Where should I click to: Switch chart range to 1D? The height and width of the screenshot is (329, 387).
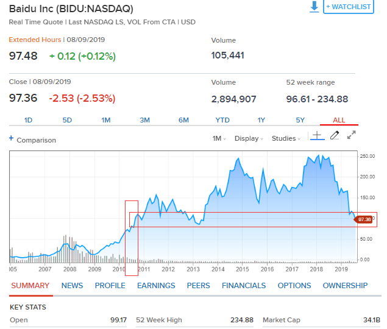pyautogui.click(x=28, y=120)
